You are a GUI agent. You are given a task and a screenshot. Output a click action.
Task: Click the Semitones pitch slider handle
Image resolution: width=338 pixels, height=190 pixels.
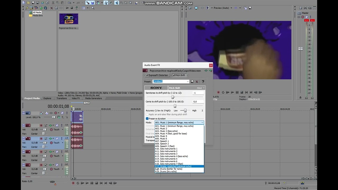[x=173, y=97]
